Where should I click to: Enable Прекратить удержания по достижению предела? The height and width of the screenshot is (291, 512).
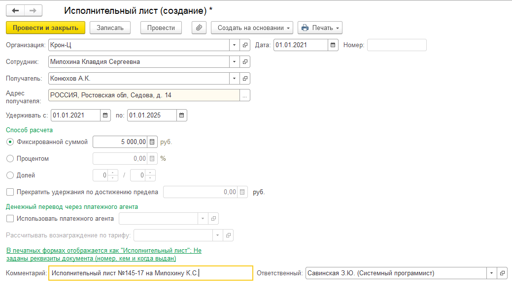pos(10,192)
